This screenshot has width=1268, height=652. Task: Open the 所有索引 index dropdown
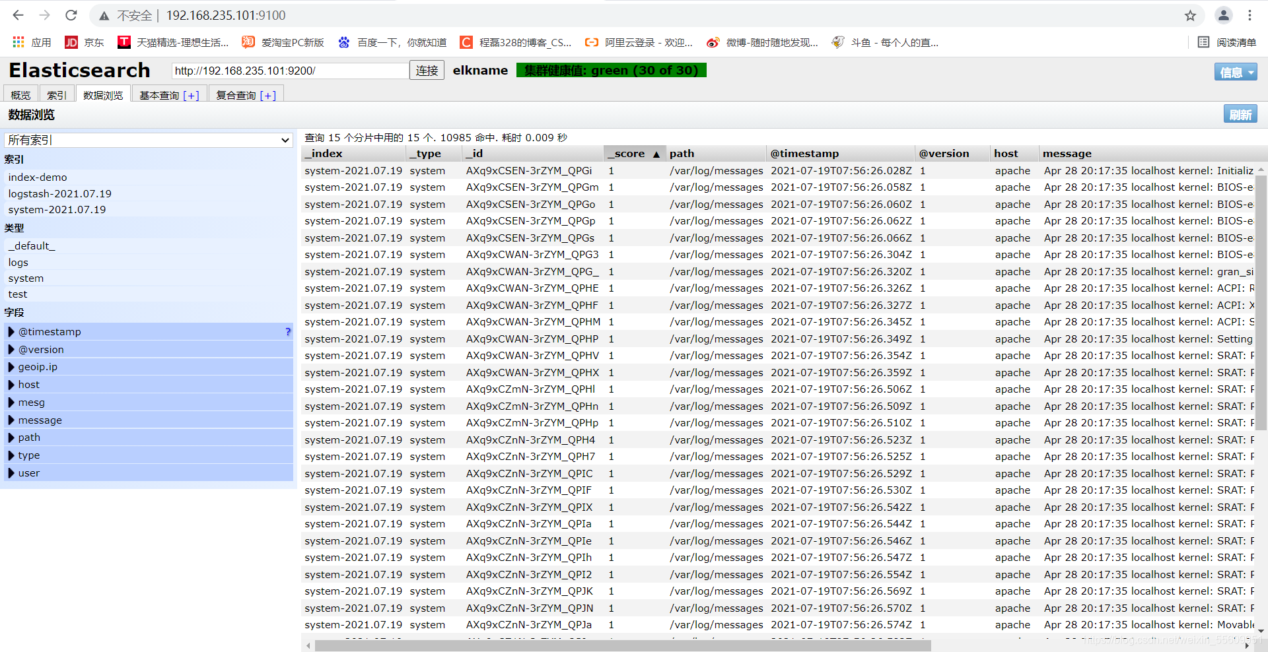[x=149, y=140]
